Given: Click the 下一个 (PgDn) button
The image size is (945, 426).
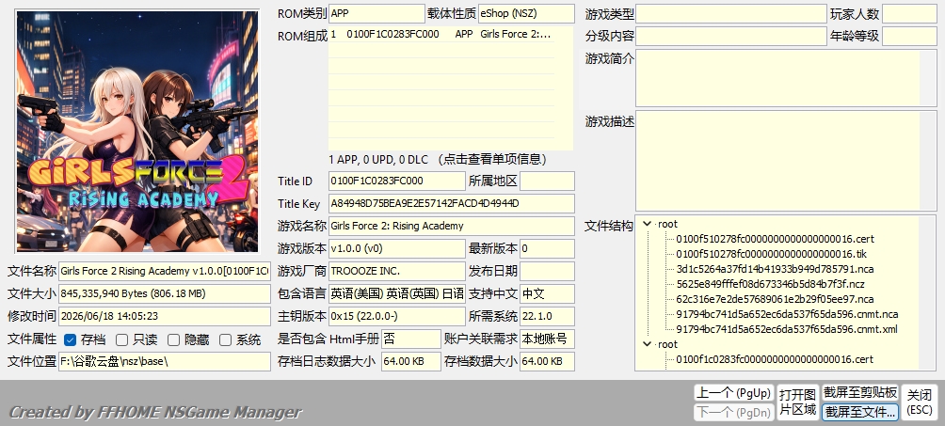Looking at the screenshot, I should point(733,412).
